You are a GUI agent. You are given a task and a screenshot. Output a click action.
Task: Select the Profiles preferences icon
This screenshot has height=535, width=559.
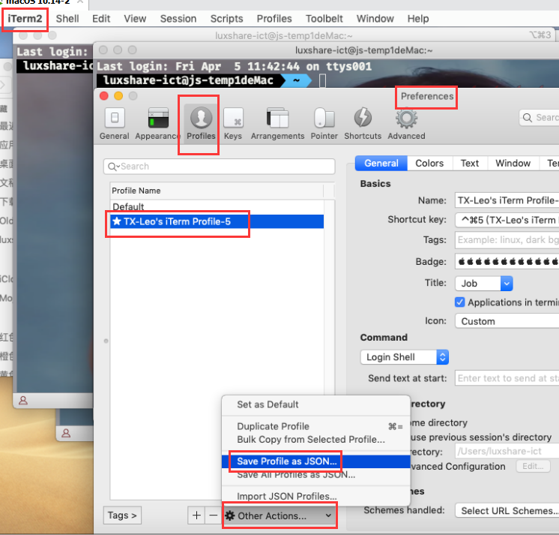pos(201,124)
